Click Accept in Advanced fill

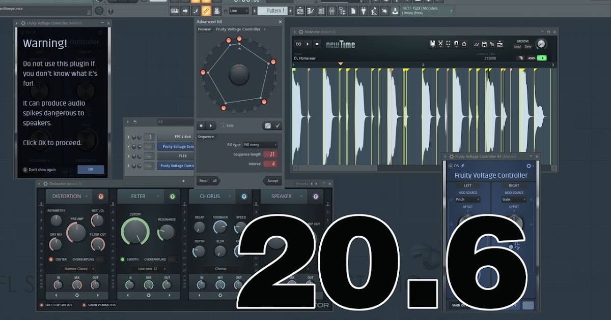(273, 181)
